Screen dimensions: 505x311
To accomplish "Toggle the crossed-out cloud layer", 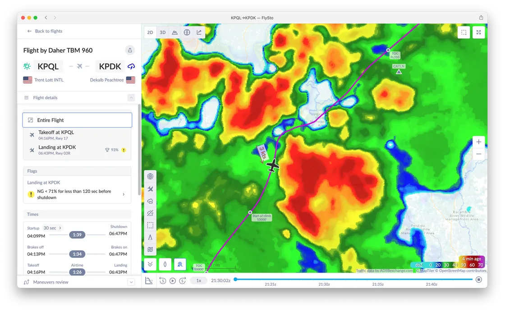I will (x=150, y=213).
